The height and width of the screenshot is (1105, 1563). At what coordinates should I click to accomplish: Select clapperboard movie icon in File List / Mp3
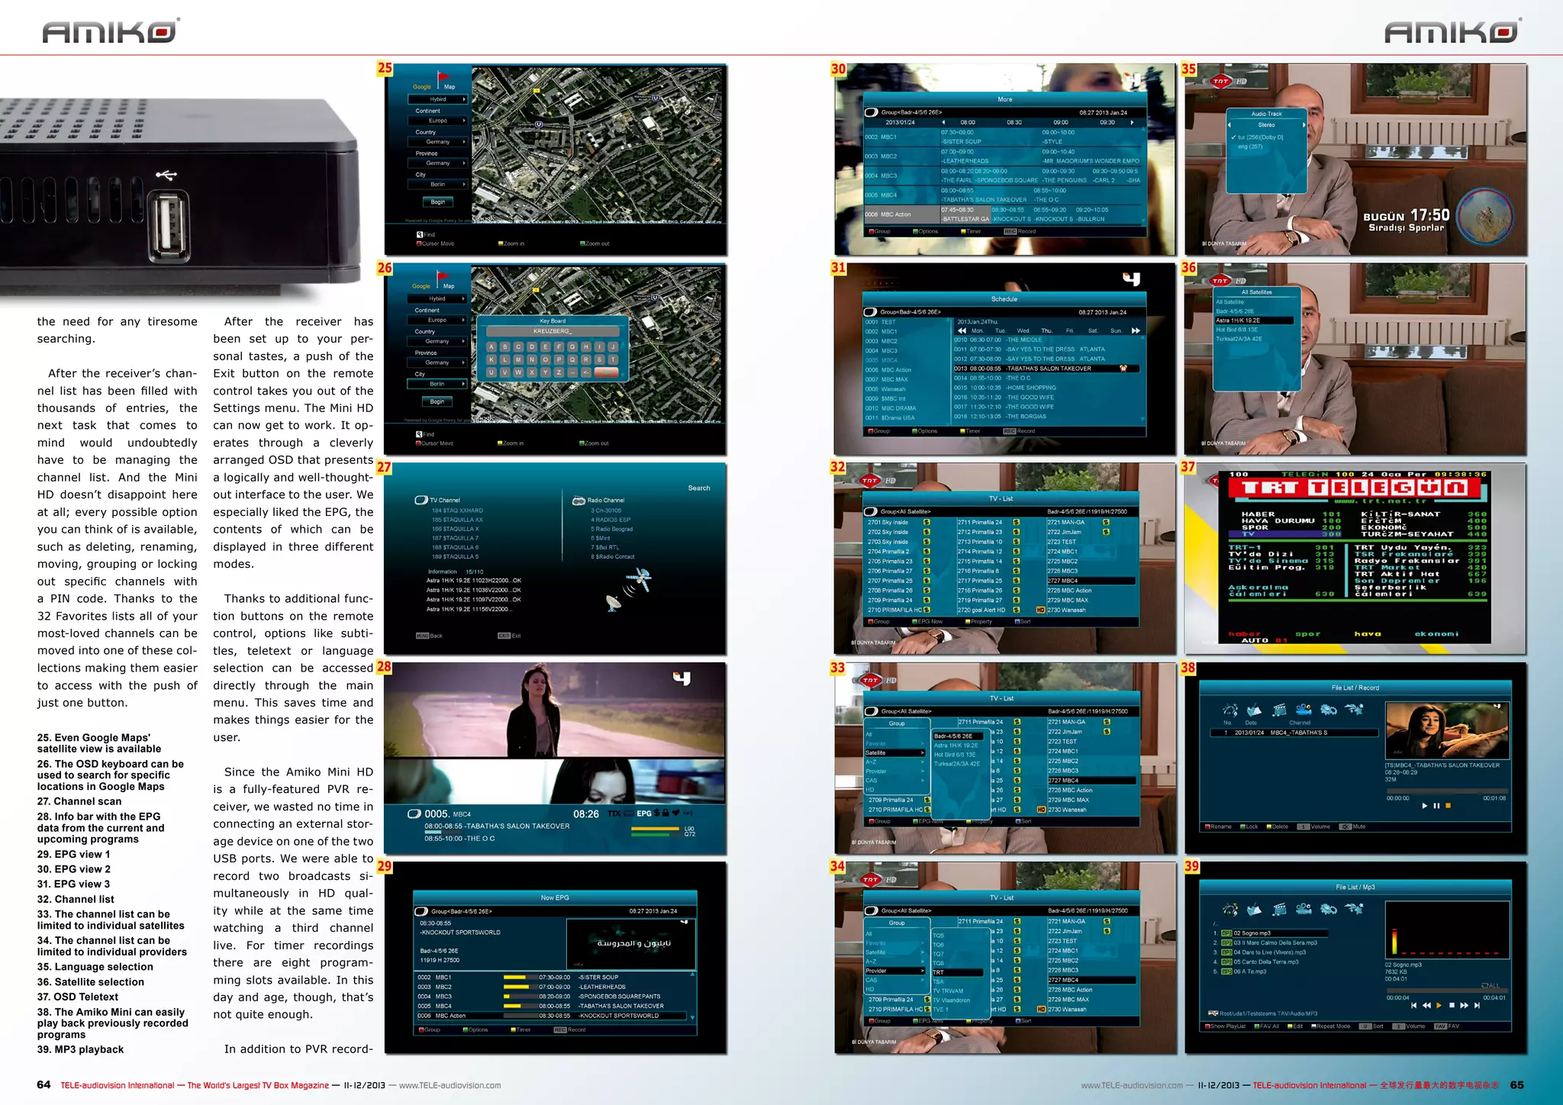pos(1280,909)
